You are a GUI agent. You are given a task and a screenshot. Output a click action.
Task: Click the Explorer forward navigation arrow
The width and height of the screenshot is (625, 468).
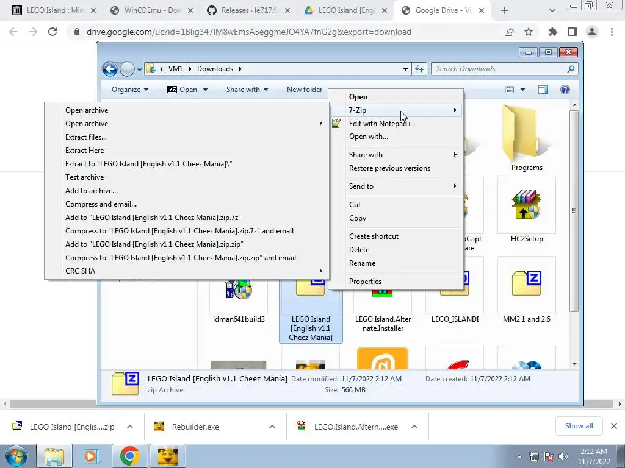point(127,69)
